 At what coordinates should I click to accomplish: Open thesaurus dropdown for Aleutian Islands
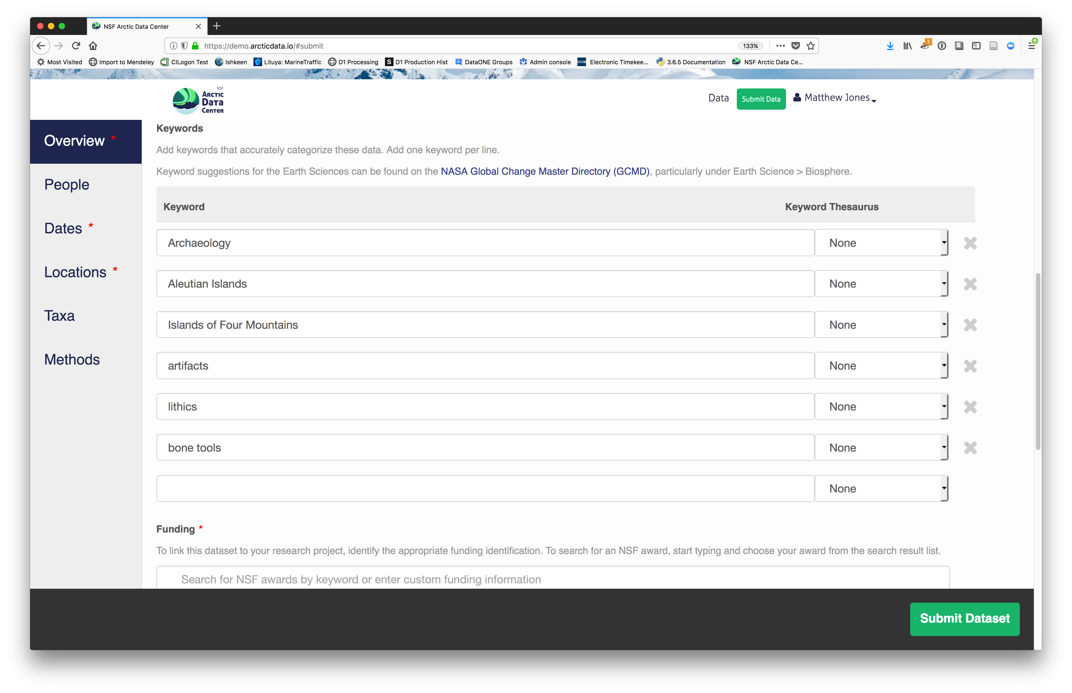(881, 284)
